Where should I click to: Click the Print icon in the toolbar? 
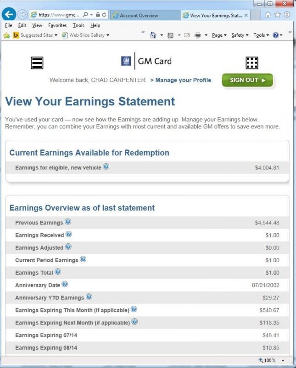click(x=197, y=34)
